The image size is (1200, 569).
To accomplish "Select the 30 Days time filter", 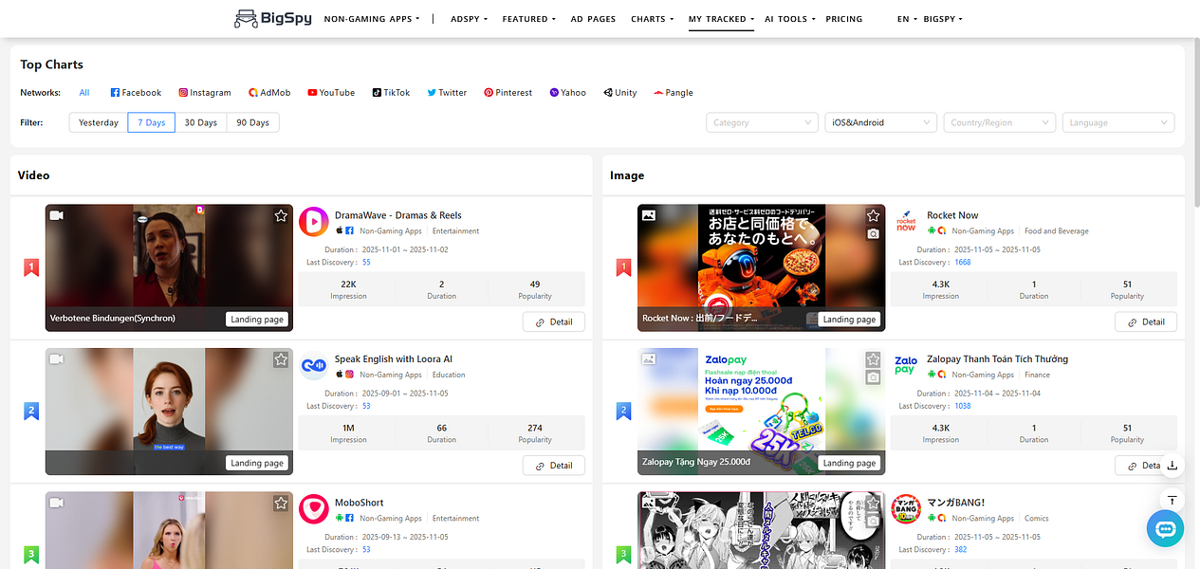I will [x=201, y=122].
